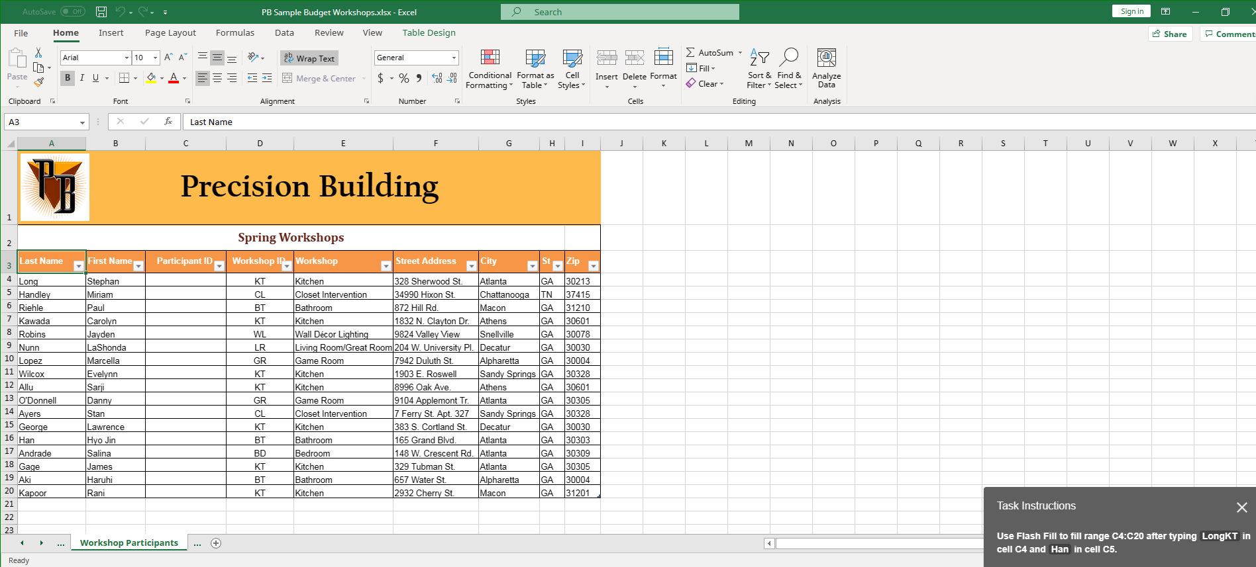Open the General number format dropdown

pos(454,58)
